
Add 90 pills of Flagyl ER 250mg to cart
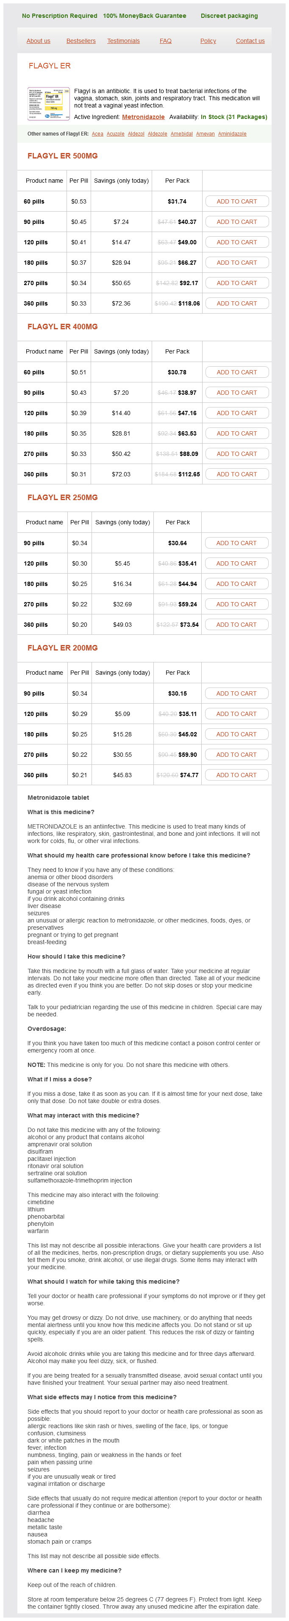pos(236,543)
